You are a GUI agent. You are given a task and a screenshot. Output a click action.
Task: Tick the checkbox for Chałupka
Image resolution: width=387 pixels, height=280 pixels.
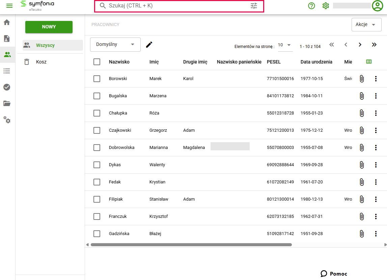[x=97, y=113]
